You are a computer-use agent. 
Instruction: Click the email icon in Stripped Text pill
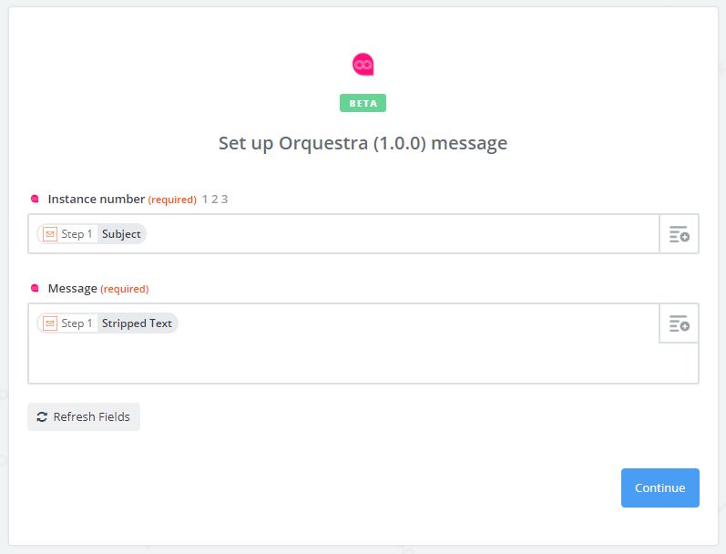tap(50, 323)
